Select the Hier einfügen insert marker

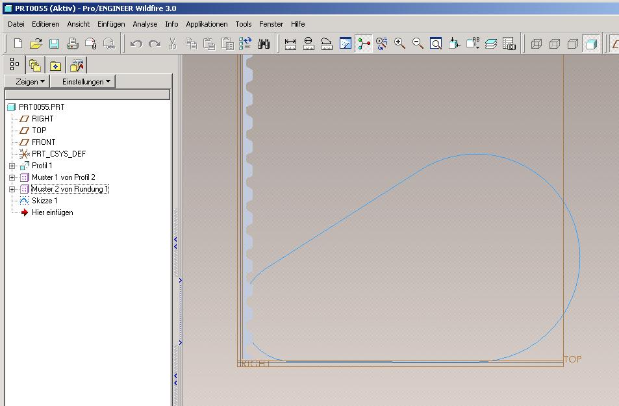[53, 212]
